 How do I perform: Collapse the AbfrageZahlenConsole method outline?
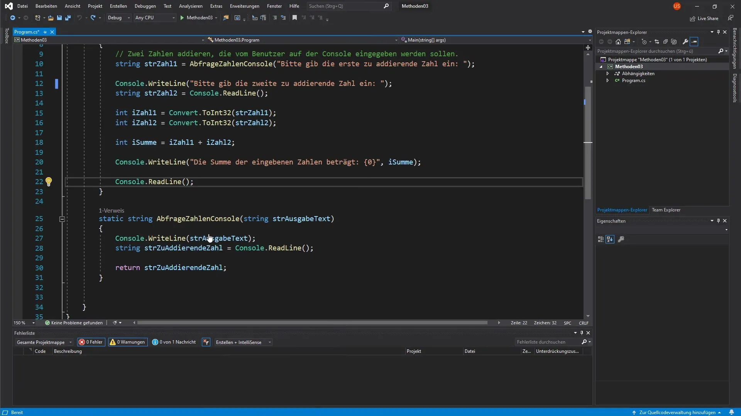coord(62,219)
